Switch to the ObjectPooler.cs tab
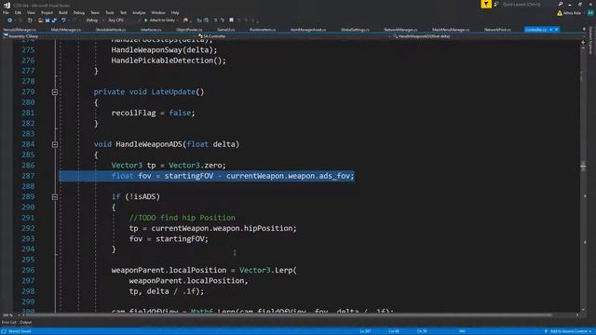Screen dimensions: 596x335 (x=189, y=29)
